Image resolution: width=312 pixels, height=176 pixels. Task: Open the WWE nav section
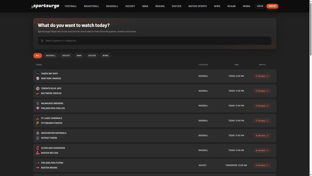217,6
